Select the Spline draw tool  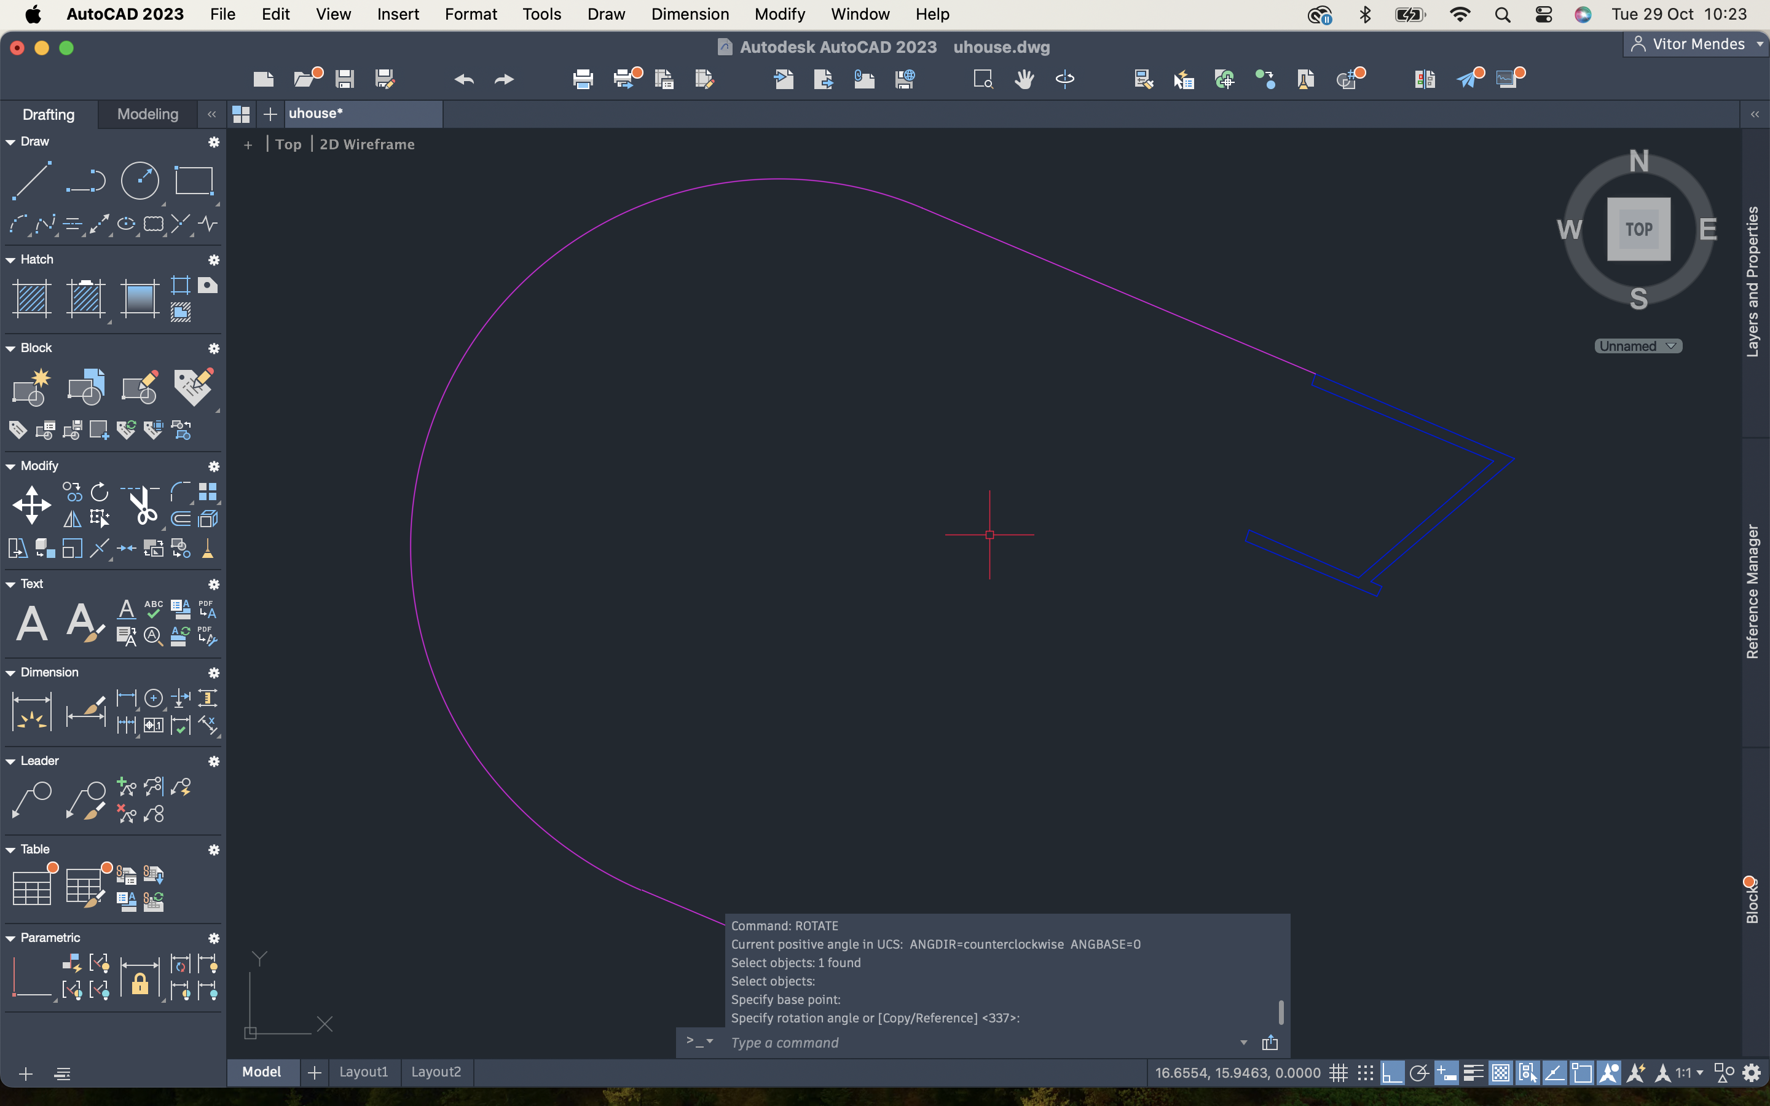pos(45,224)
